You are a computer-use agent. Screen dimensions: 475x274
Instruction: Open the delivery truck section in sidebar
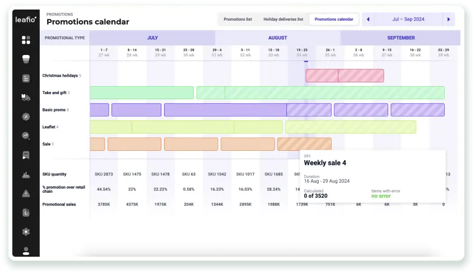pyautogui.click(x=26, y=97)
